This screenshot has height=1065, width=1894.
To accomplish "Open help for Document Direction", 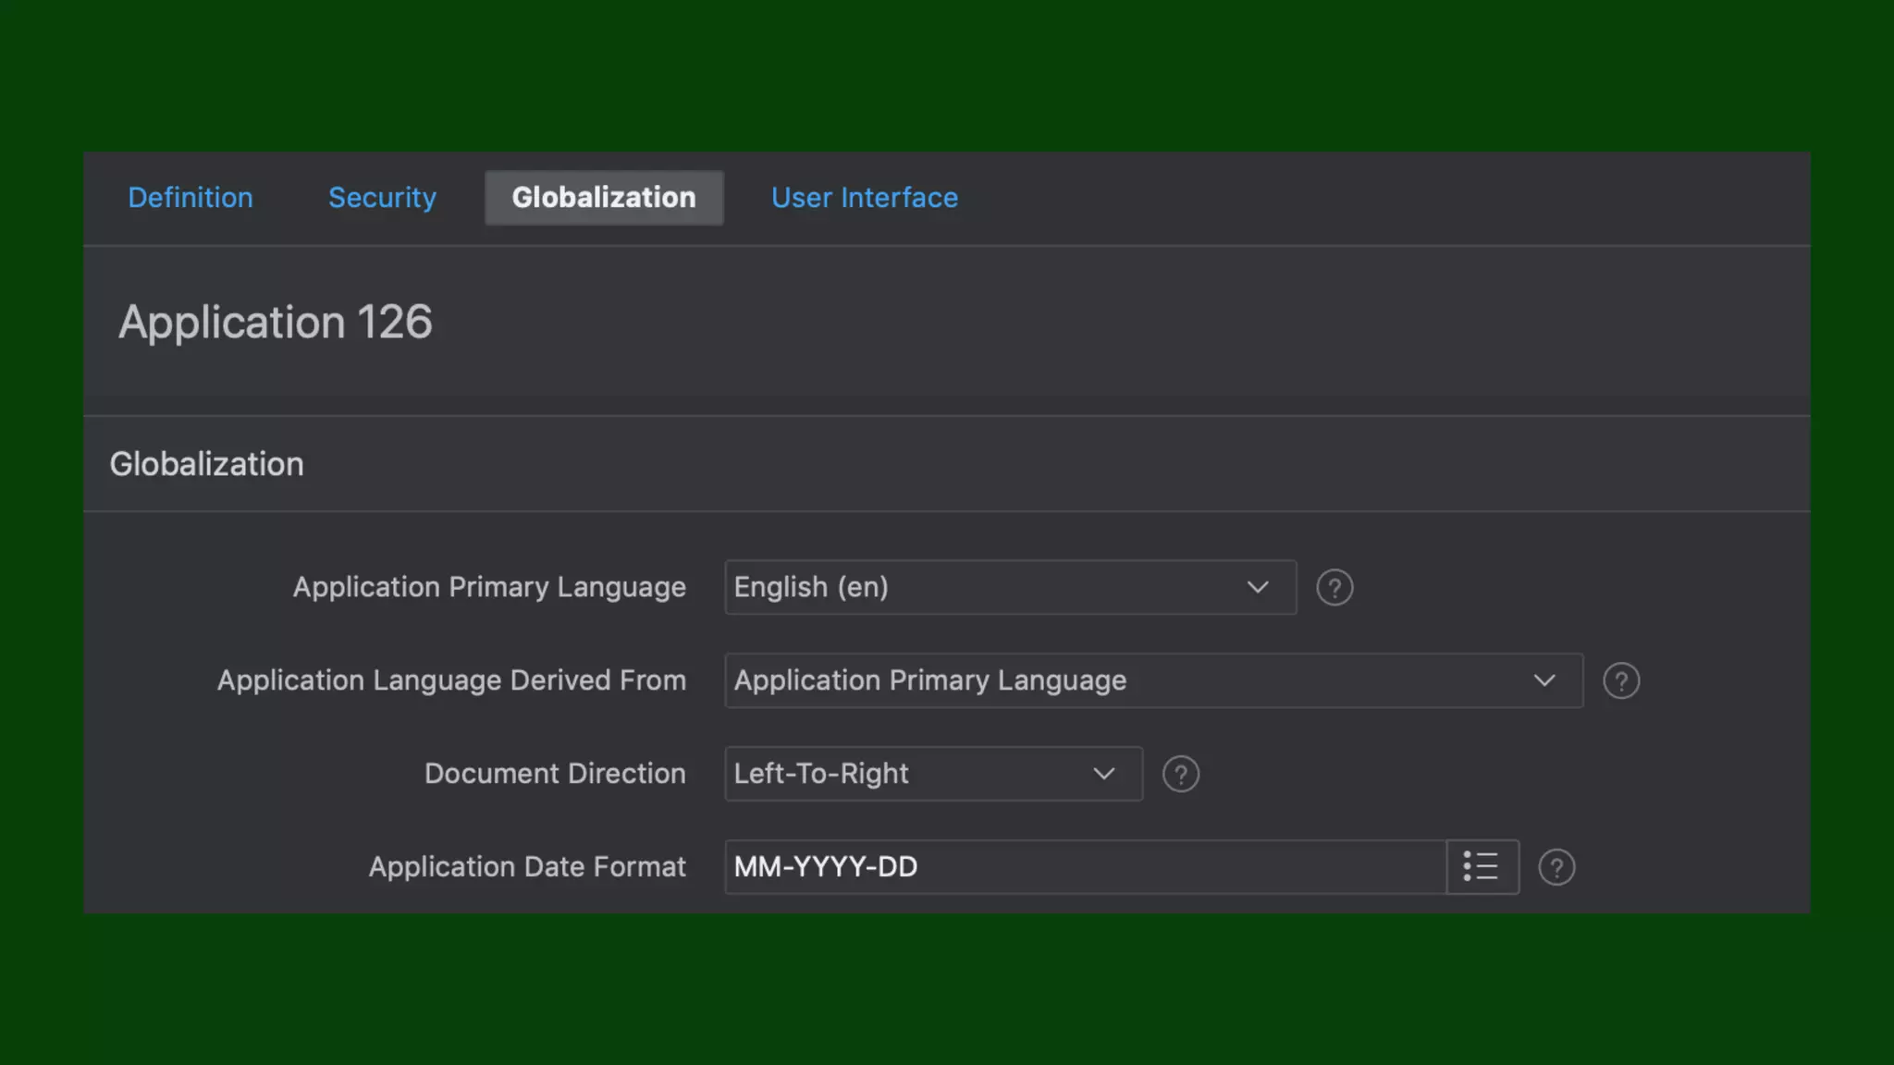I will coord(1180,774).
